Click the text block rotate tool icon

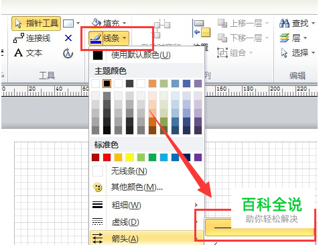pyautogui.click(x=68, y=53)
